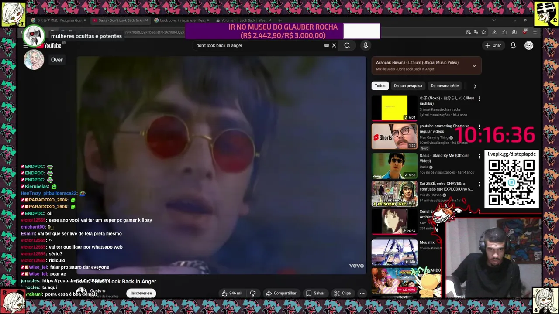Click the Inscrever-se subscribe button
The width and height of the screenshot is (559, 314).
[x=141, y=293]
